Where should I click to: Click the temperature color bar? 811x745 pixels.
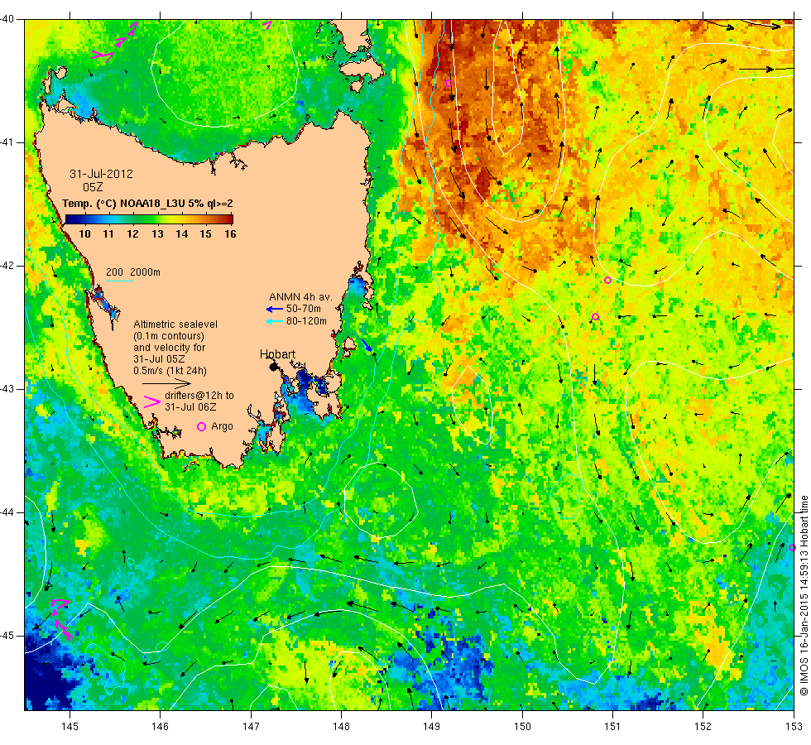click(x=149, y=219)
